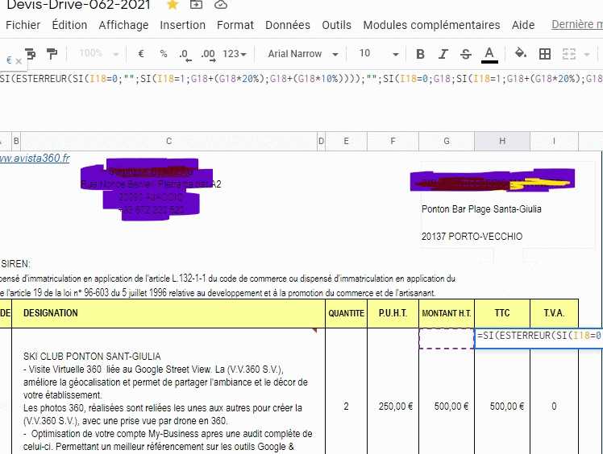Select the DESIGNATION header cell

coord(168,313)
